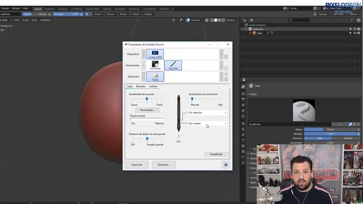The height and width of the screenshot is (204, 363).
Task: Adjust Distancia de doble clic slider handle
Action: (147, 139)
